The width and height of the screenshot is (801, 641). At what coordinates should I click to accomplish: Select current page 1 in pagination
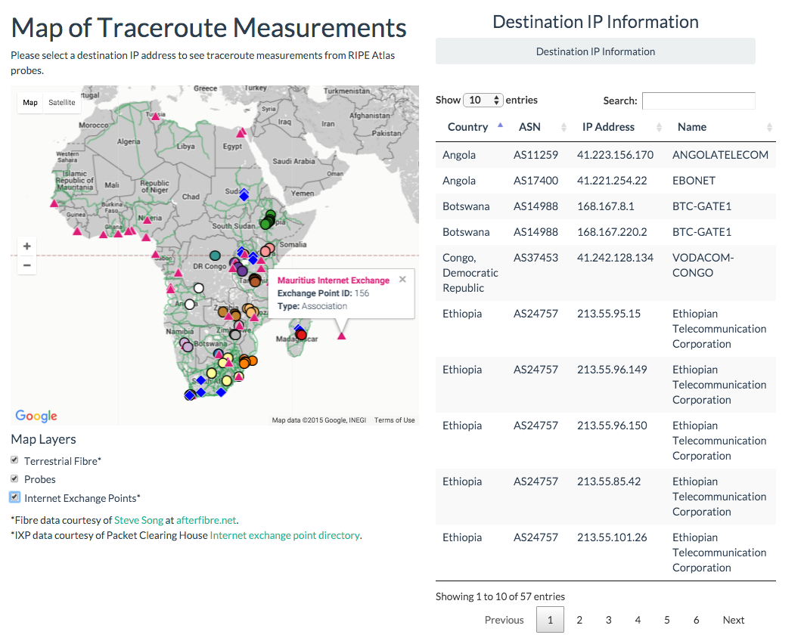pos(550,620)
